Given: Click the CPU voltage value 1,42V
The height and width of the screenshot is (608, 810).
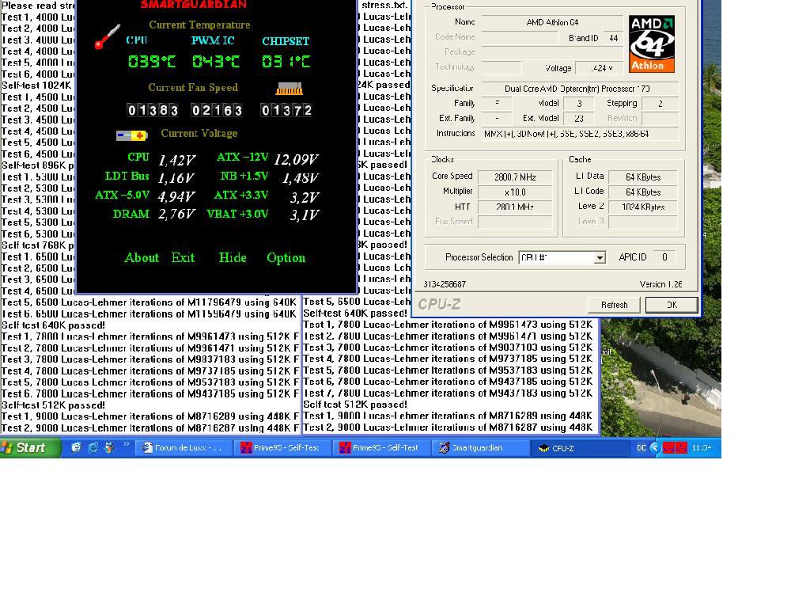Looking at the screenshot, I should [x=176, y=160].
